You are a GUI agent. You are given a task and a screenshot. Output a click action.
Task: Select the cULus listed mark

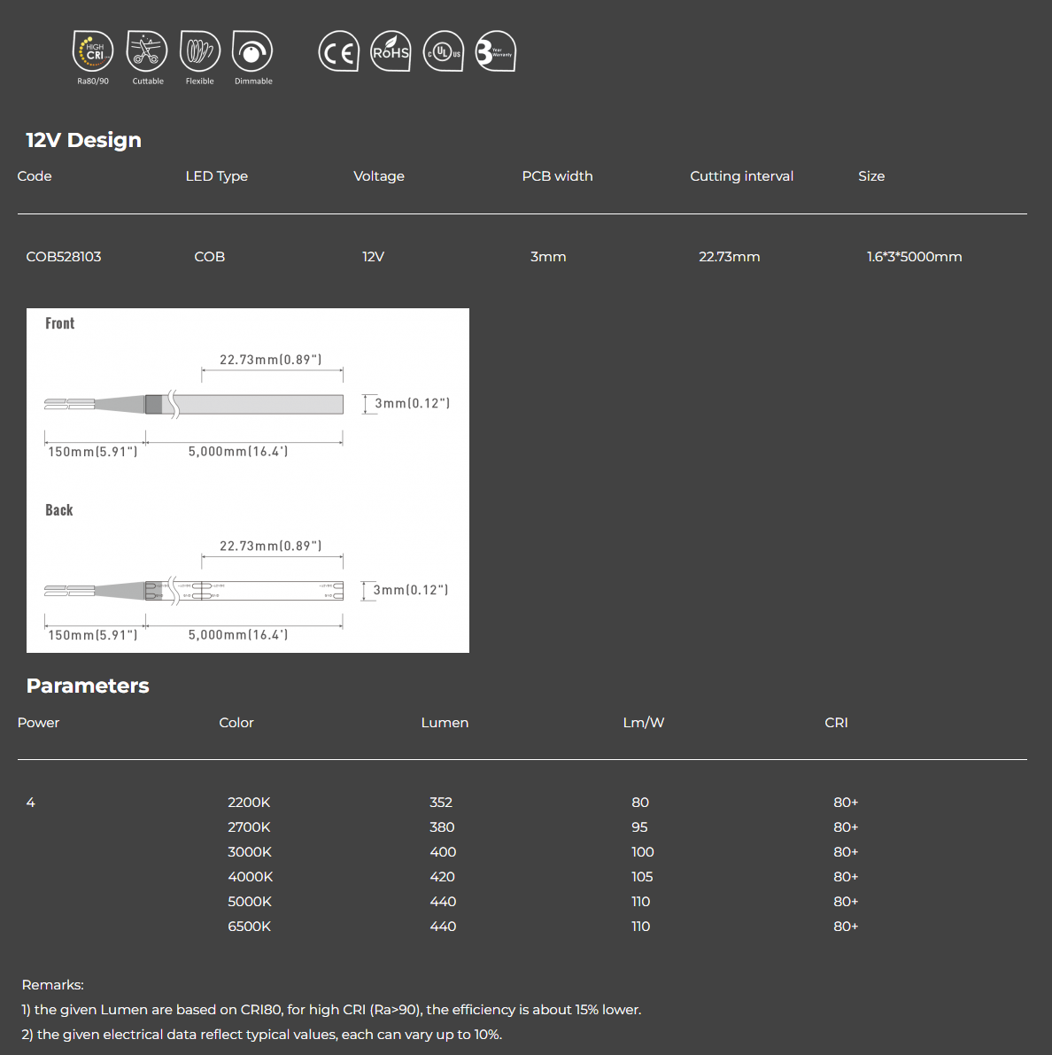tap(443, 51)
